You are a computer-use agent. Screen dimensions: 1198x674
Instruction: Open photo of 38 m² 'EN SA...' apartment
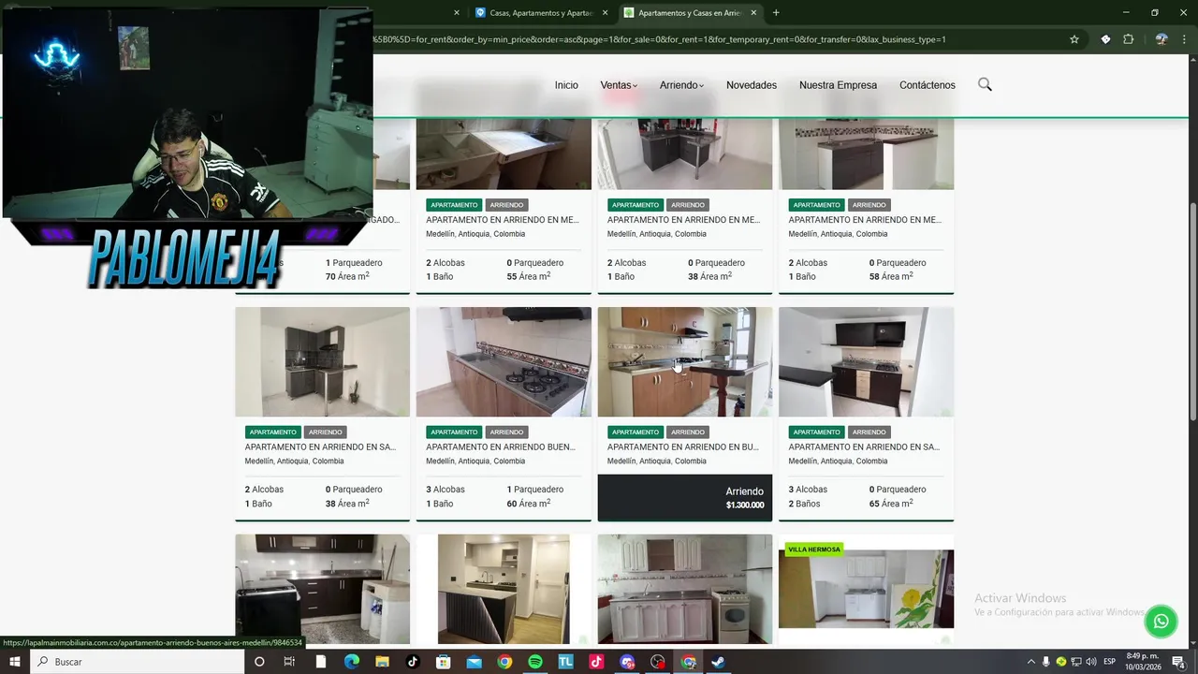[x=322, y=361]
